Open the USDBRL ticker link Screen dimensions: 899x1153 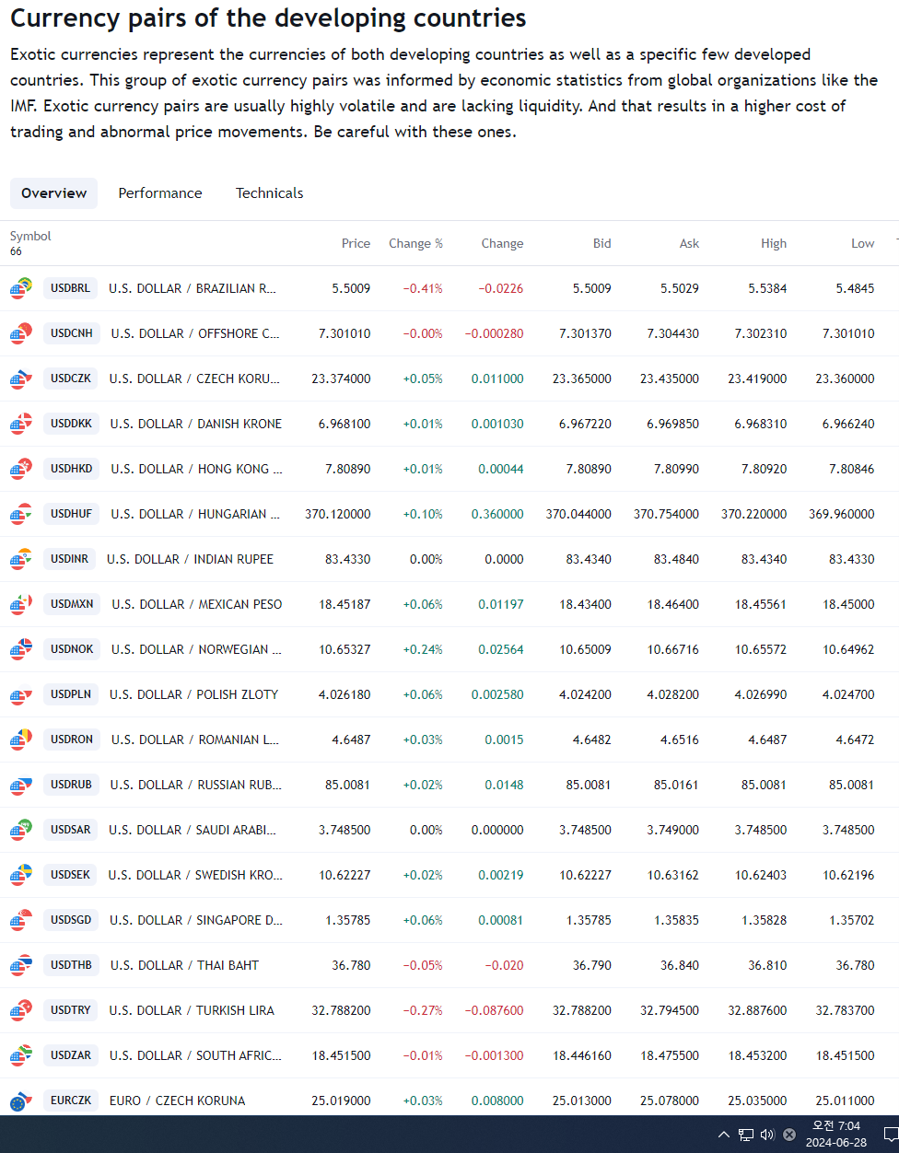pyautogui.click(x=70, y=288)
